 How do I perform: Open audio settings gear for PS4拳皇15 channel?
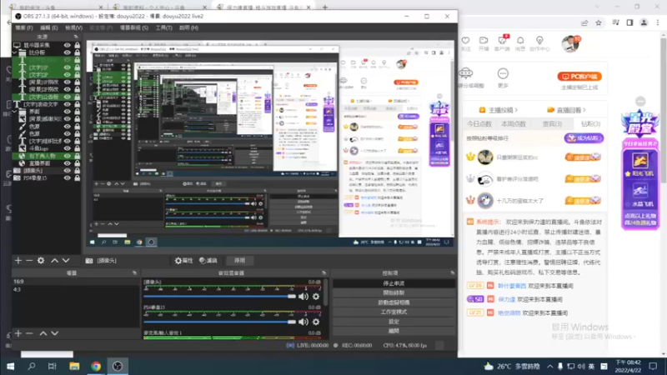316,322
